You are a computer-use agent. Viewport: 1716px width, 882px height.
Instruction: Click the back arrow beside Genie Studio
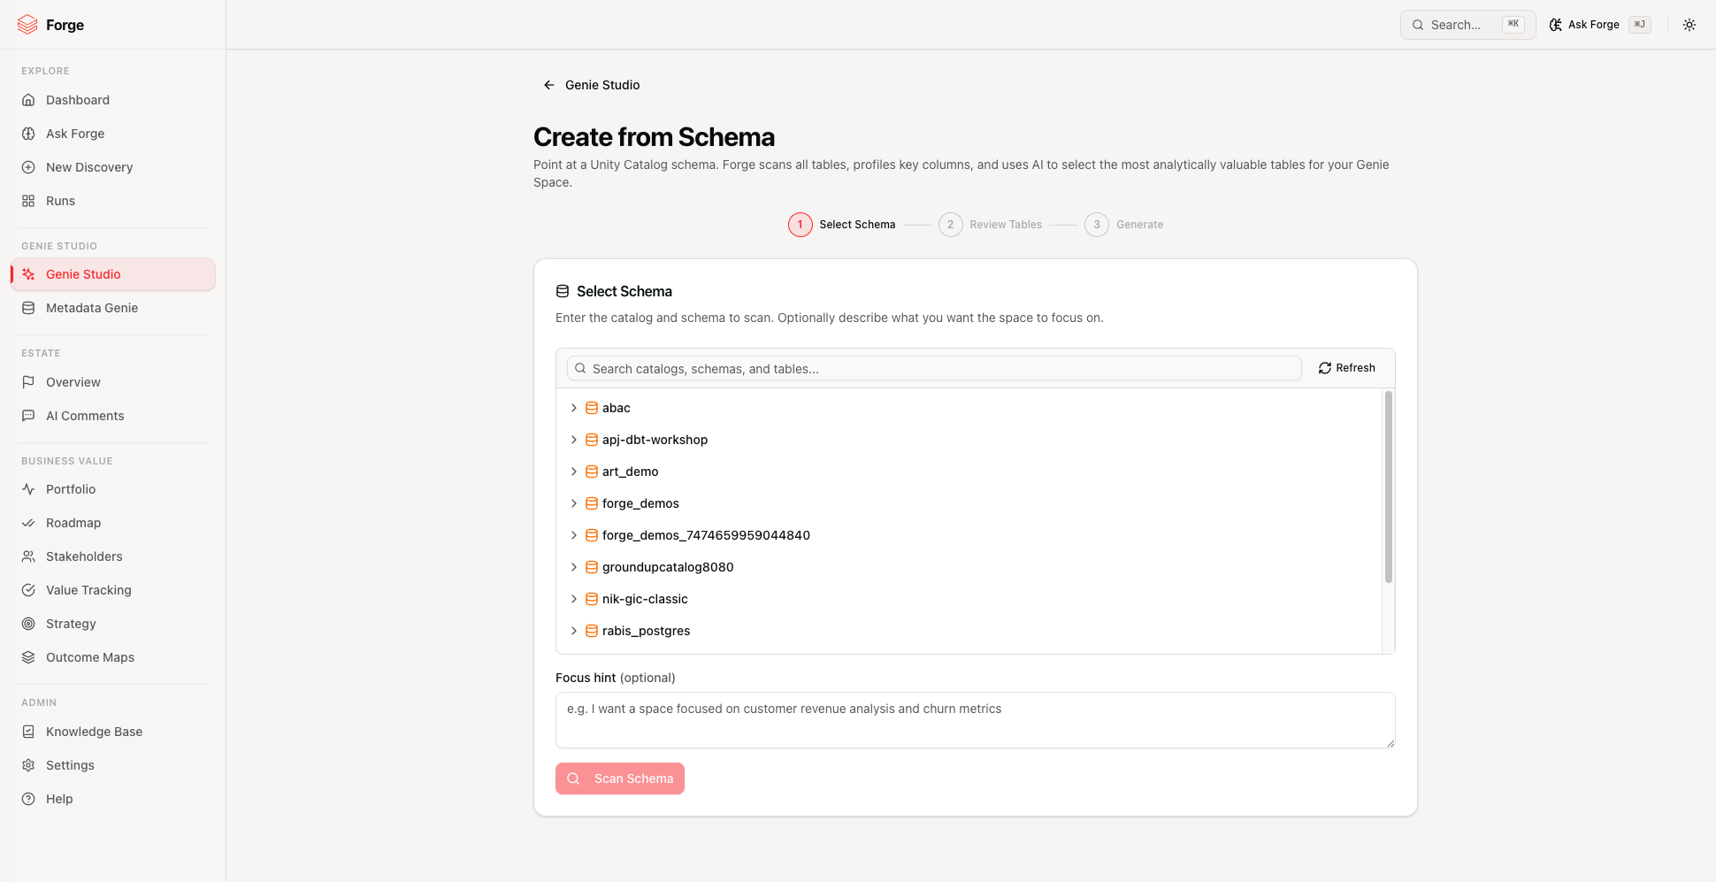coord(548,85)
